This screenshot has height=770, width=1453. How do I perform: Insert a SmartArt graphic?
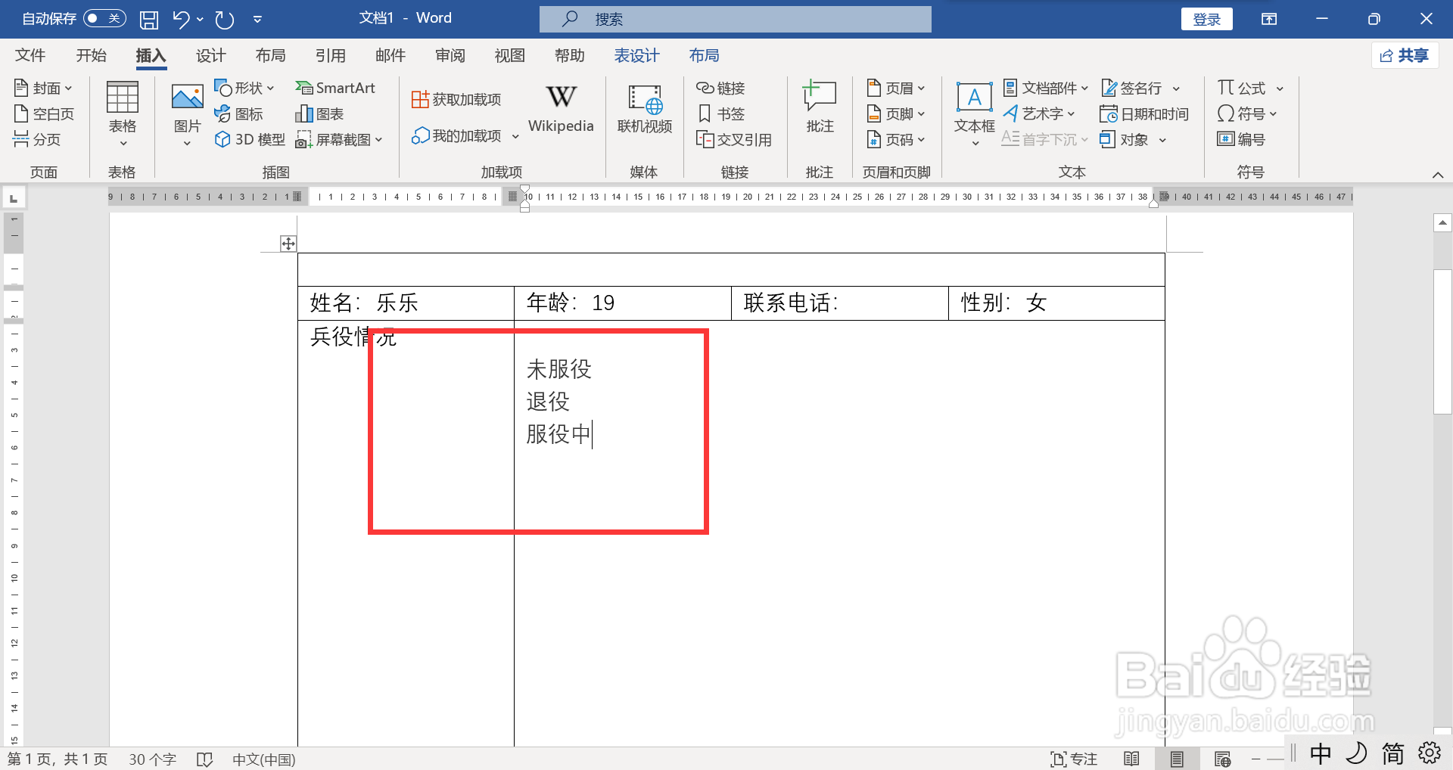pos(334,88)
